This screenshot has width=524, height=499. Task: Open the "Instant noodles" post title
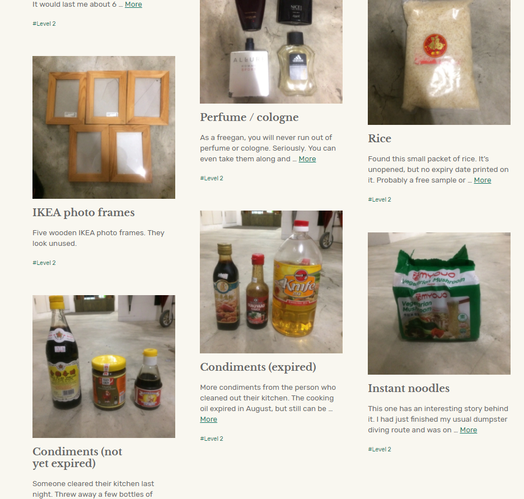click(409, 388)
